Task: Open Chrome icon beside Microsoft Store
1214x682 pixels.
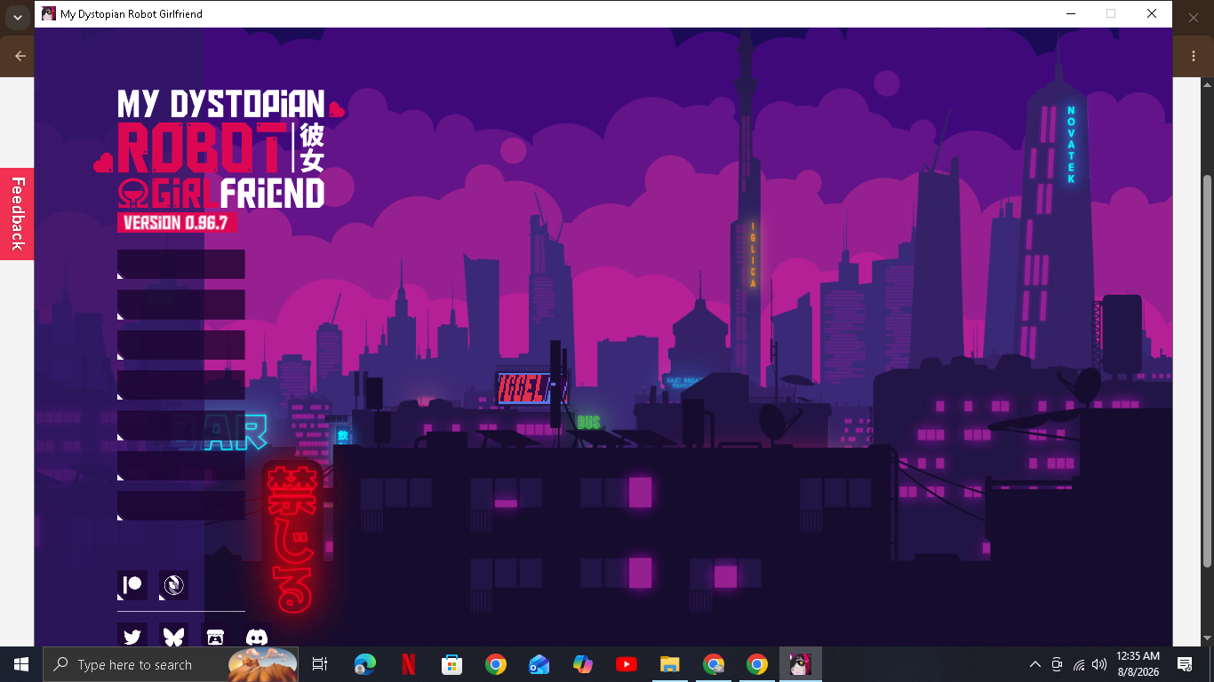Action: [x=496, y=664]
